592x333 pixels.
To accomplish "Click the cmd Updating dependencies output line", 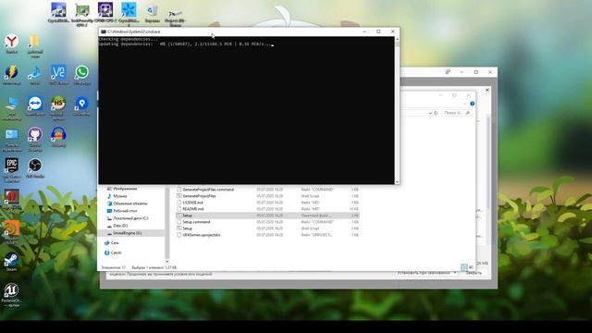I will pyautogui.click(x=186, y=44).
